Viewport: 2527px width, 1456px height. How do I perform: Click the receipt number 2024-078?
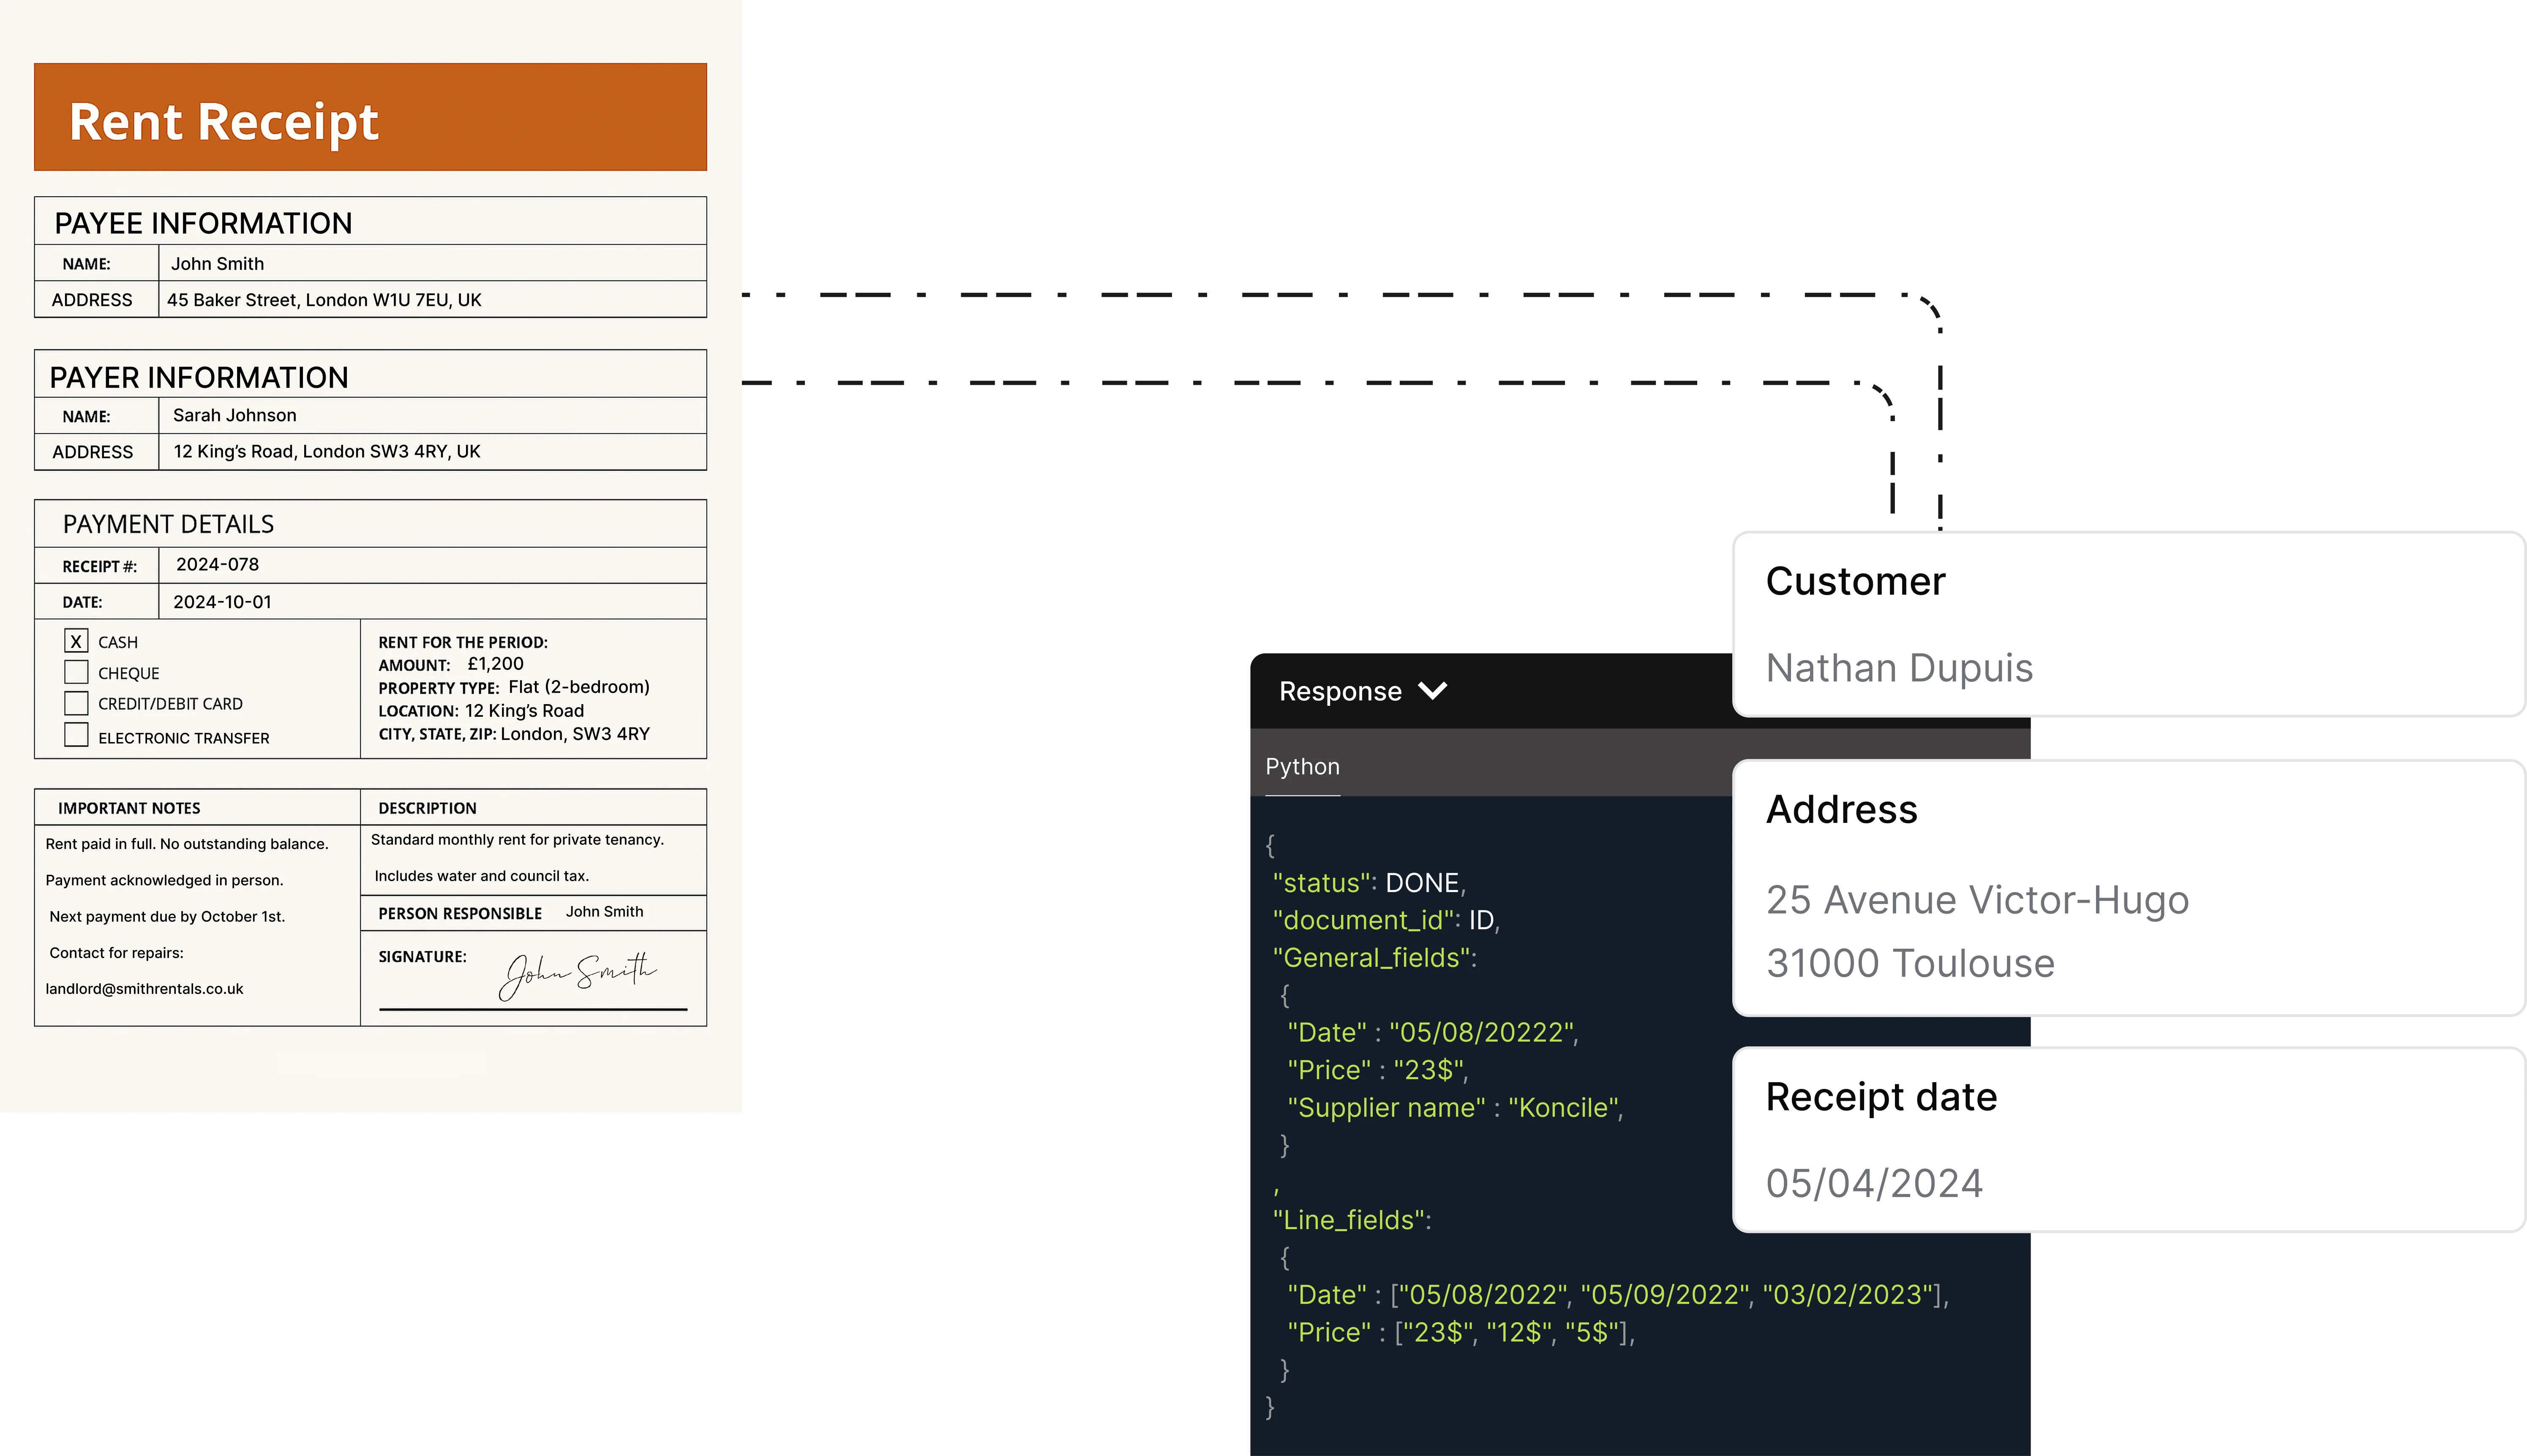pos(217,565)
